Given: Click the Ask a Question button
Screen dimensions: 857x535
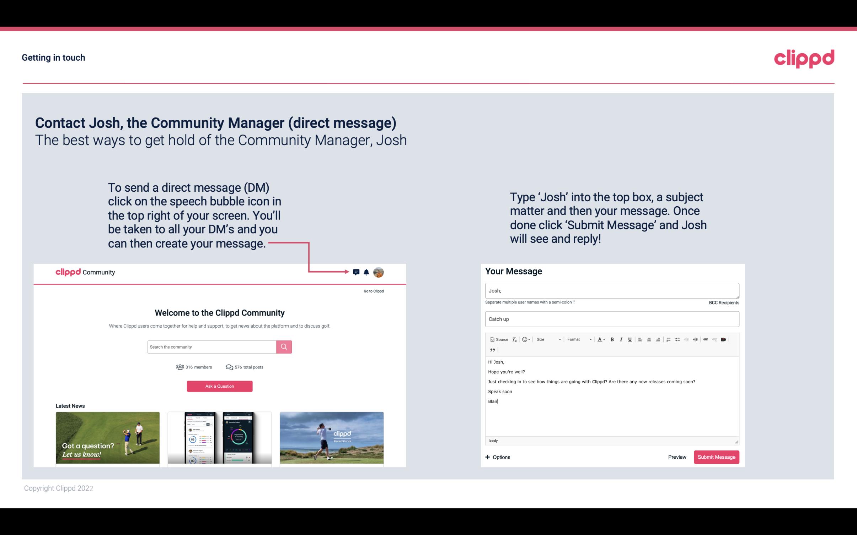Looking at the screenshot, I should pyautogui.click(x=220, y=386).
